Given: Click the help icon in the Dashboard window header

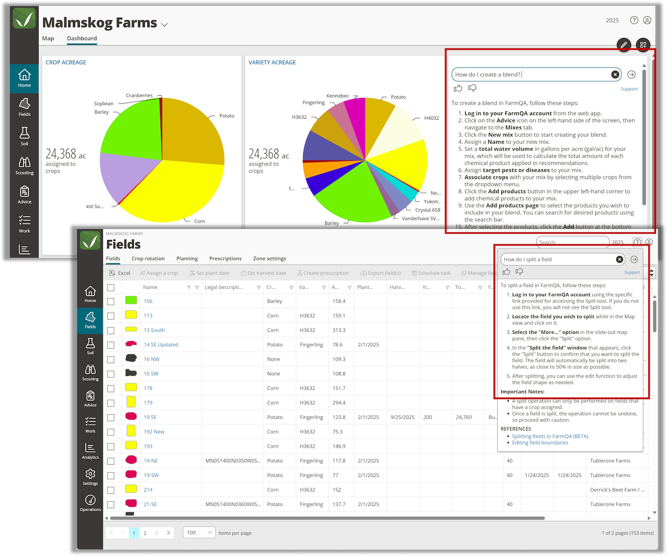Looking at the screenshot, I should point(634,20).
